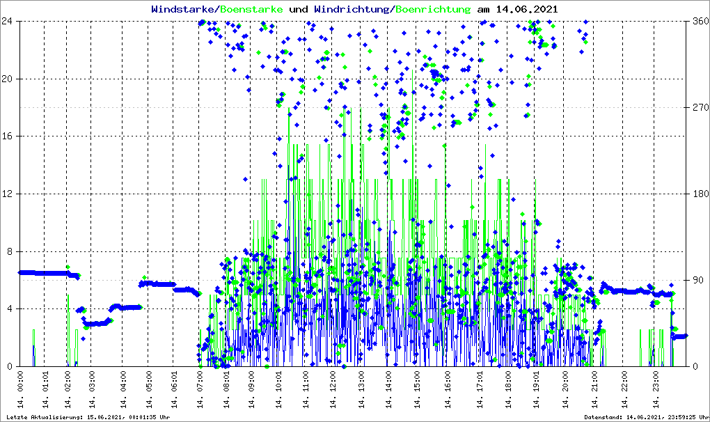Click the time label '14. 09:00'
Image resolution: width=710 pixels, height=422 pixels.
coord(251,389)
